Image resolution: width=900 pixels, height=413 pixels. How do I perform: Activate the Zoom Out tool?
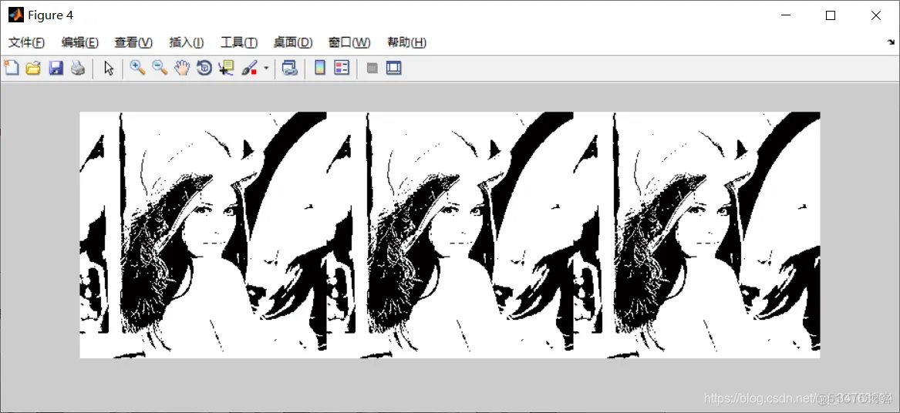(160, 69)
